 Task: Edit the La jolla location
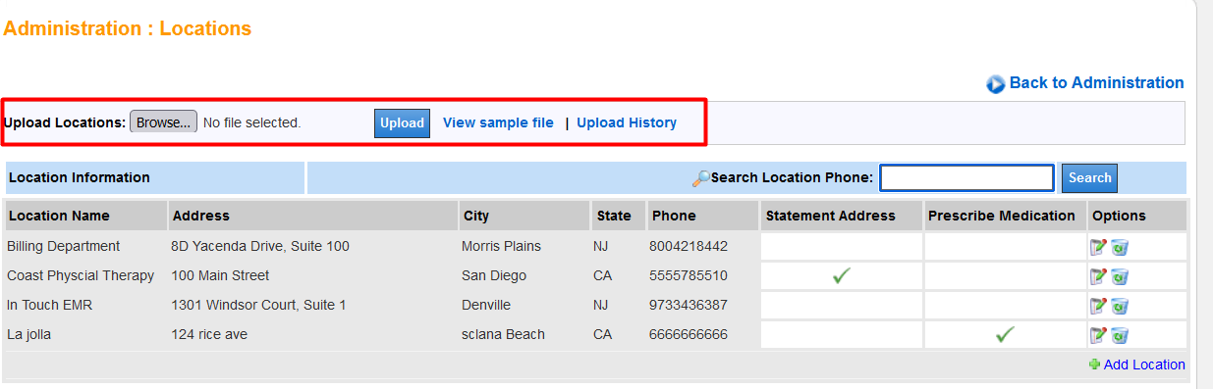pyautogui.click(x=1098, y=335)
